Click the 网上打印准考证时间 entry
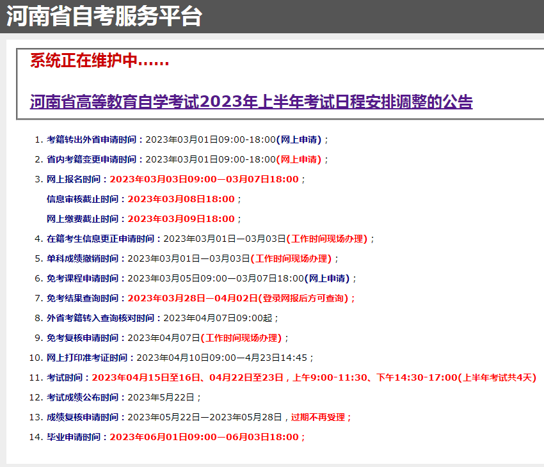The width and height of the screenshot is (544, 467). tap(91, 358)
